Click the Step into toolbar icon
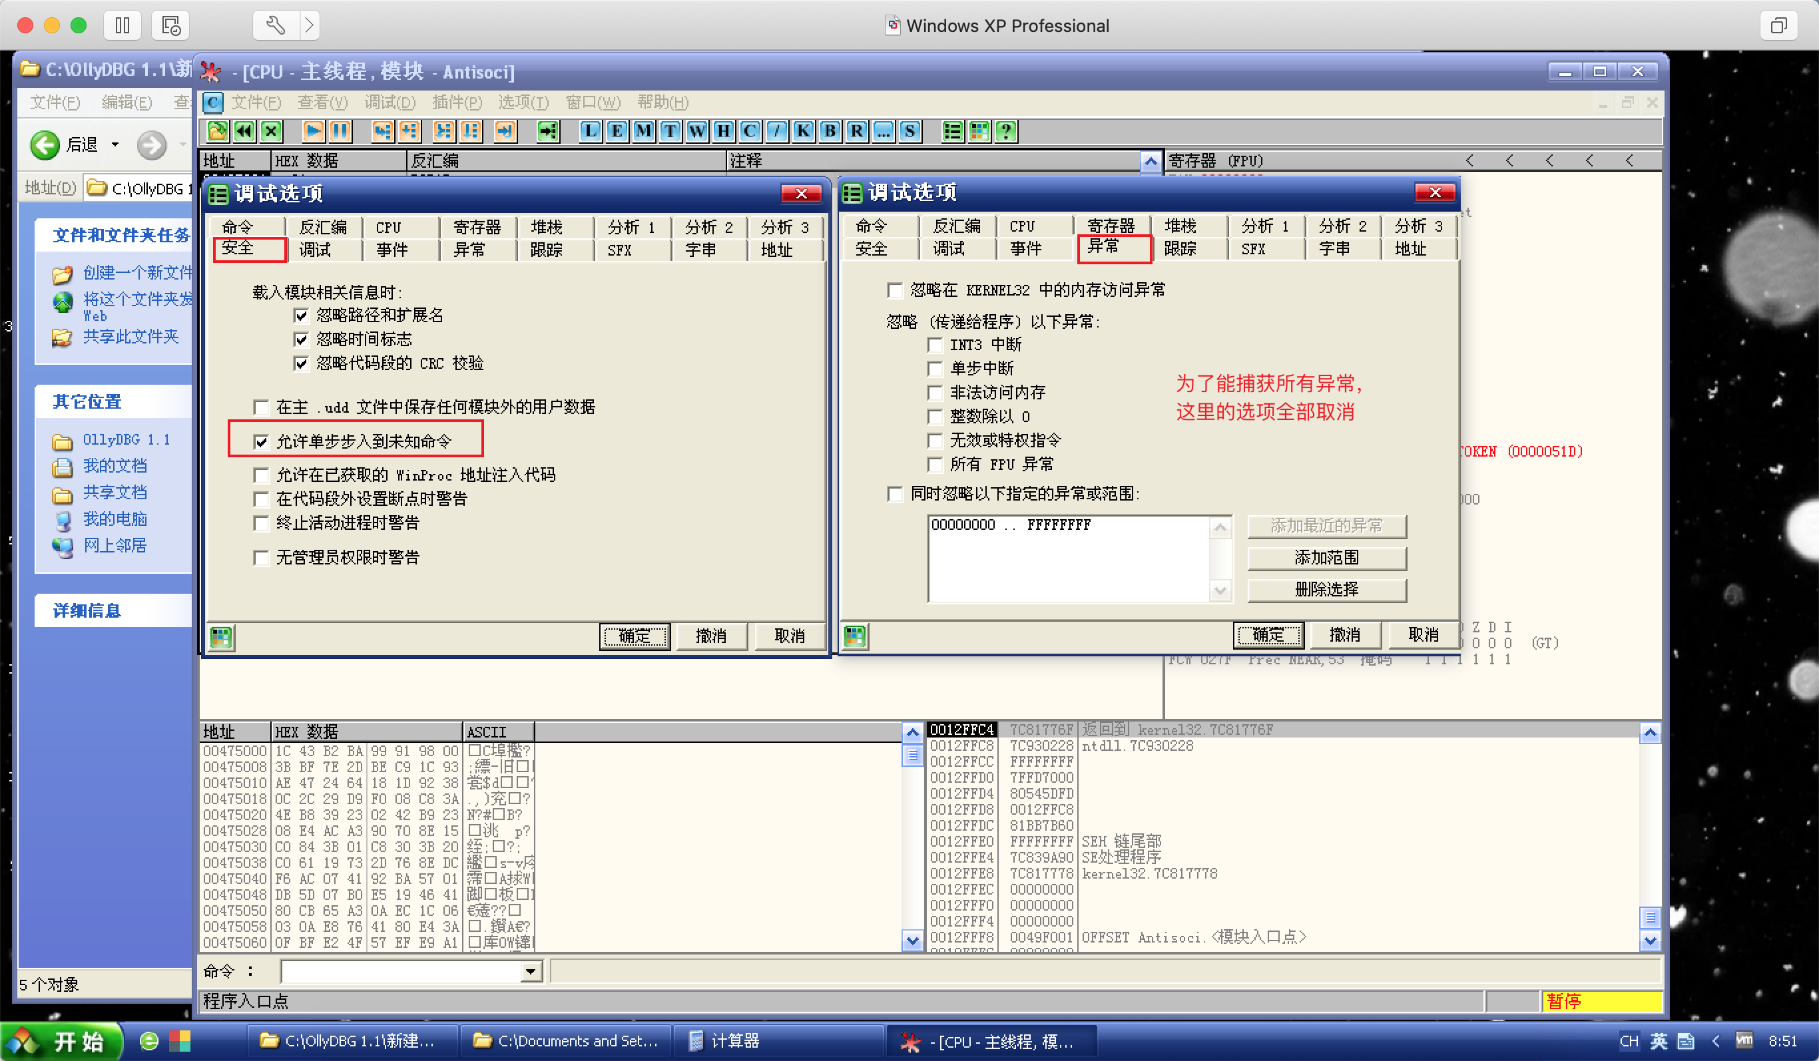Image resolution: width=1819 pixels, height=1061 pixels. [x=382, y=130]
